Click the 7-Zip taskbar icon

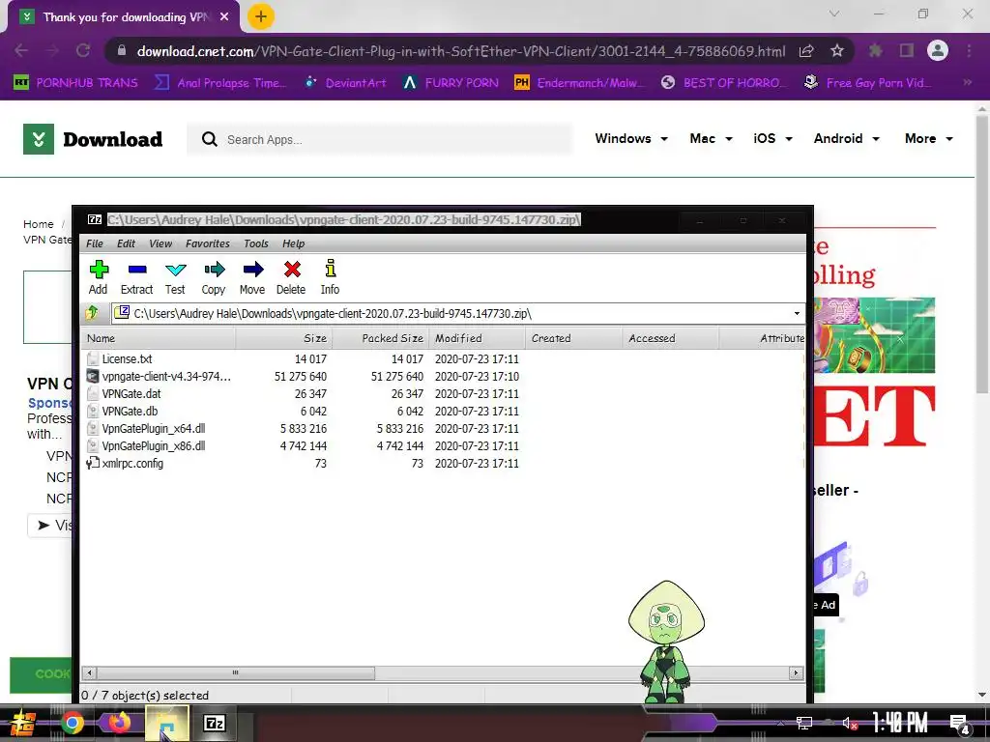(215, 723)
